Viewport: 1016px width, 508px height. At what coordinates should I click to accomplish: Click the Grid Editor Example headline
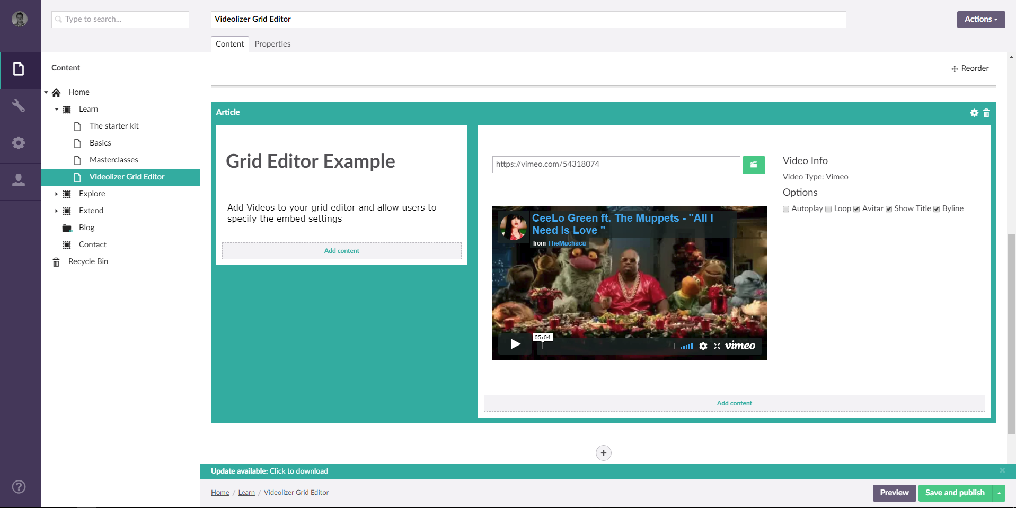(311, 161)
